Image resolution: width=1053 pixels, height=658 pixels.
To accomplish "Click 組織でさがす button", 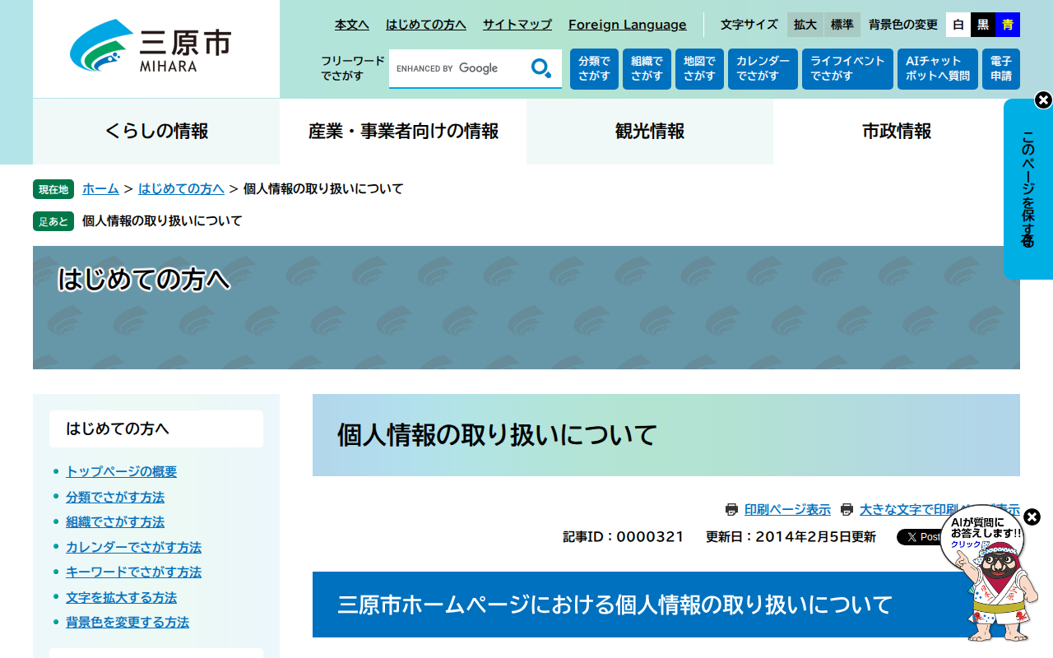I will coord(647,69).
